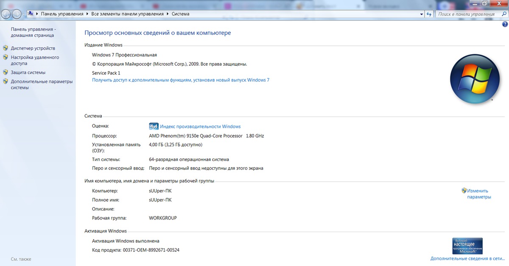Open recent pages dropdown next to Forward button

click(24, 14)
